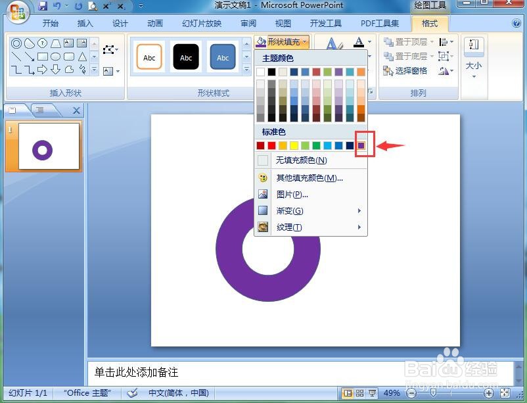This screenshot has width=527, height=403.
Task: Select the straight line shape
Action: click(x=16, y=57)
